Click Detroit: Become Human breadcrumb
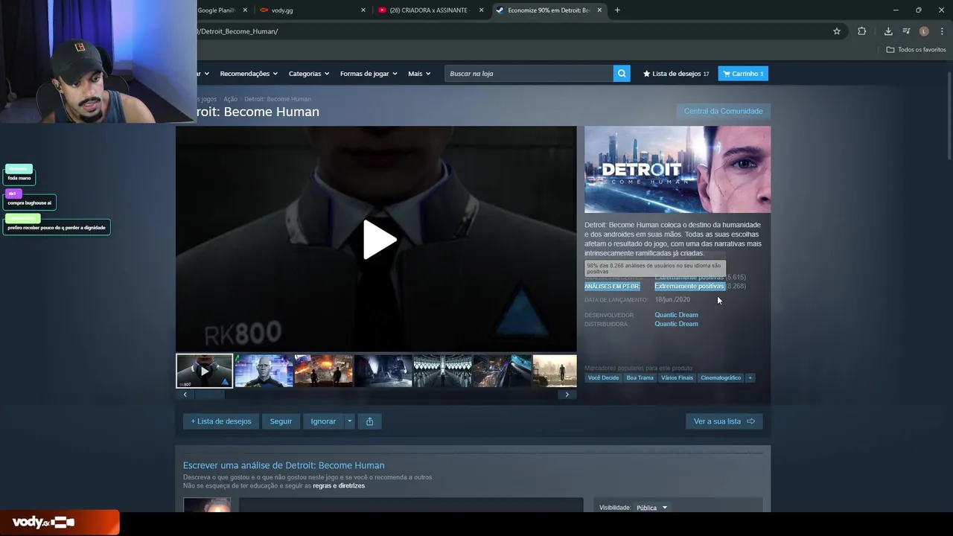This screenshot has width=953, height=536. point(278,99)
